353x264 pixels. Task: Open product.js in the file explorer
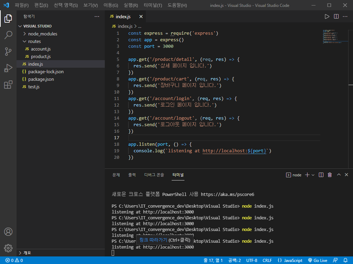coord(41,56)
